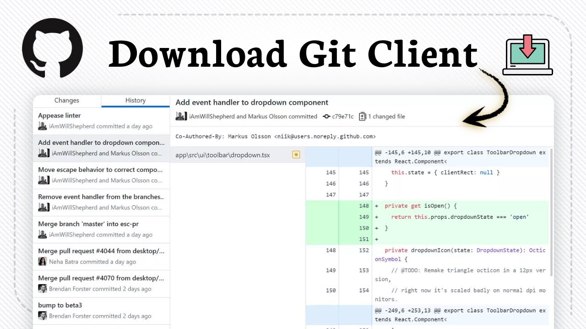Image resolution: width=586 pixels, height=329 pixels.
Task: Click Neha Batra's avatar
Action: tap(43, 262)
